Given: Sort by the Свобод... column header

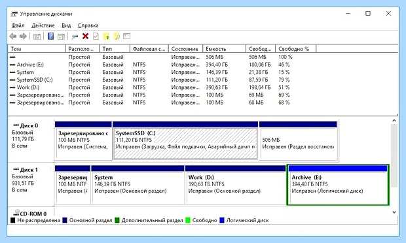Looking at the screenshot, I should 261,49.
